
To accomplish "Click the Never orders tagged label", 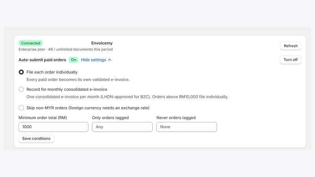I will point(176,118).
